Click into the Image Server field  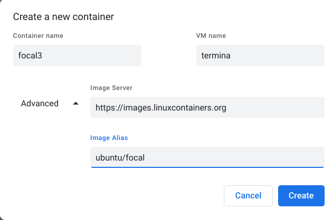click(207, 107)
